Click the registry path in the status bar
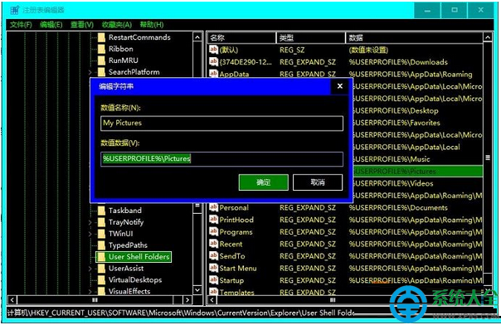This screenshot has width=501, height=325. pyautogui.click(x=181, y=313)
